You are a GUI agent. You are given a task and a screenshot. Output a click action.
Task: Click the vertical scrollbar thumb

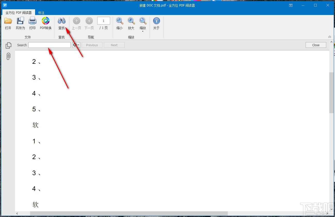331,92
